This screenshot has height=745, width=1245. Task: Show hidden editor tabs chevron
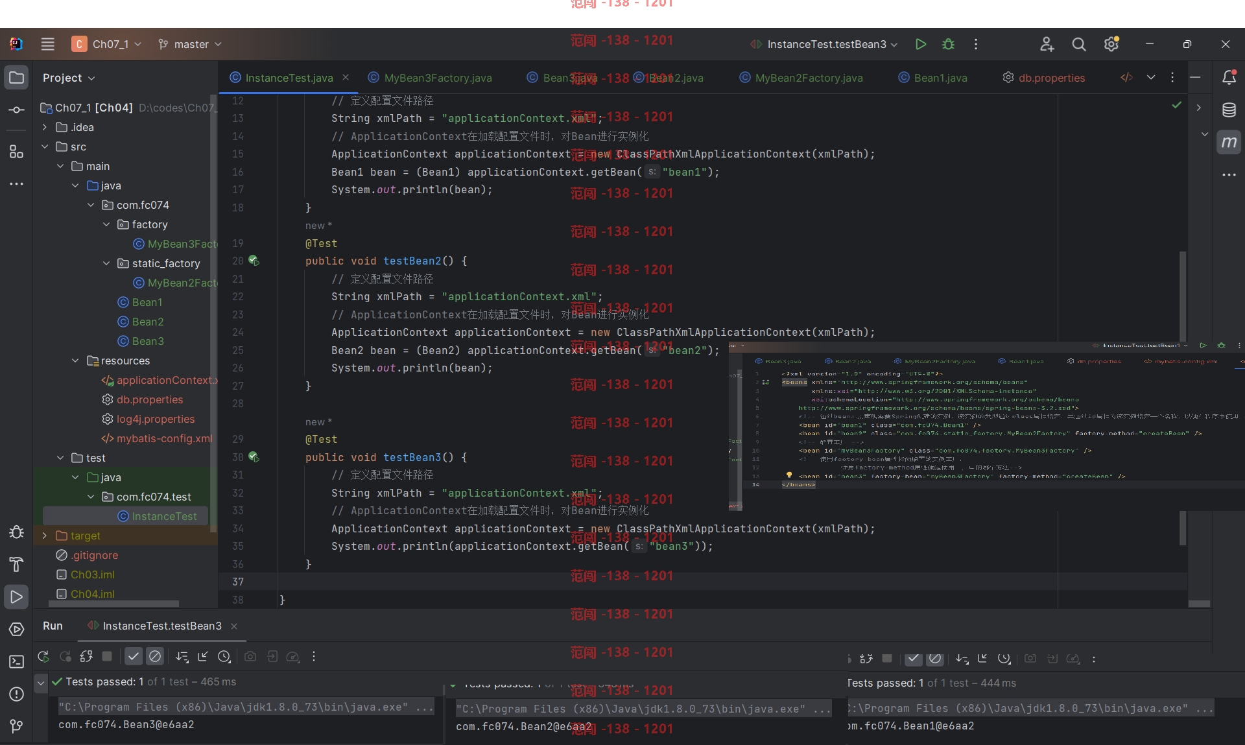(x=1151, y=77)
